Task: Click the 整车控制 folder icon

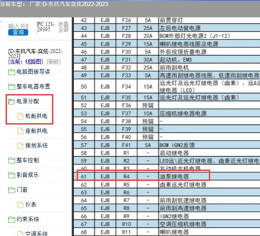Action: tap(12, 161)
